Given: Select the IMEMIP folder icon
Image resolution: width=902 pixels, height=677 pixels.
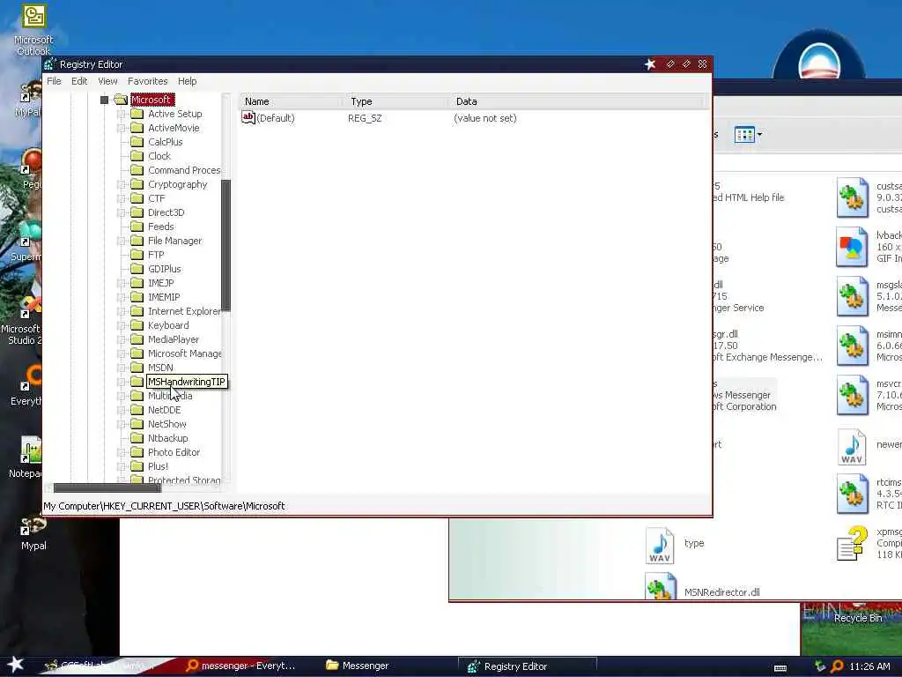Looking at the screenshot, I should click(137, 297).
